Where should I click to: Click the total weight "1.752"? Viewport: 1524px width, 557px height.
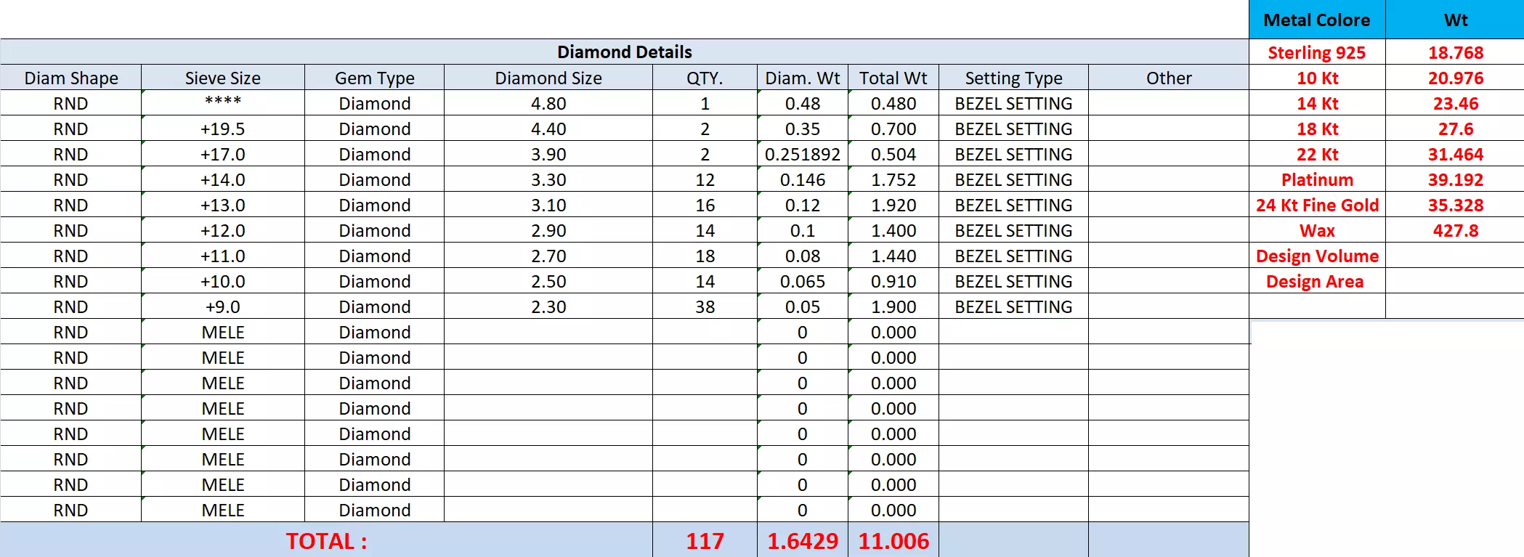893,179
